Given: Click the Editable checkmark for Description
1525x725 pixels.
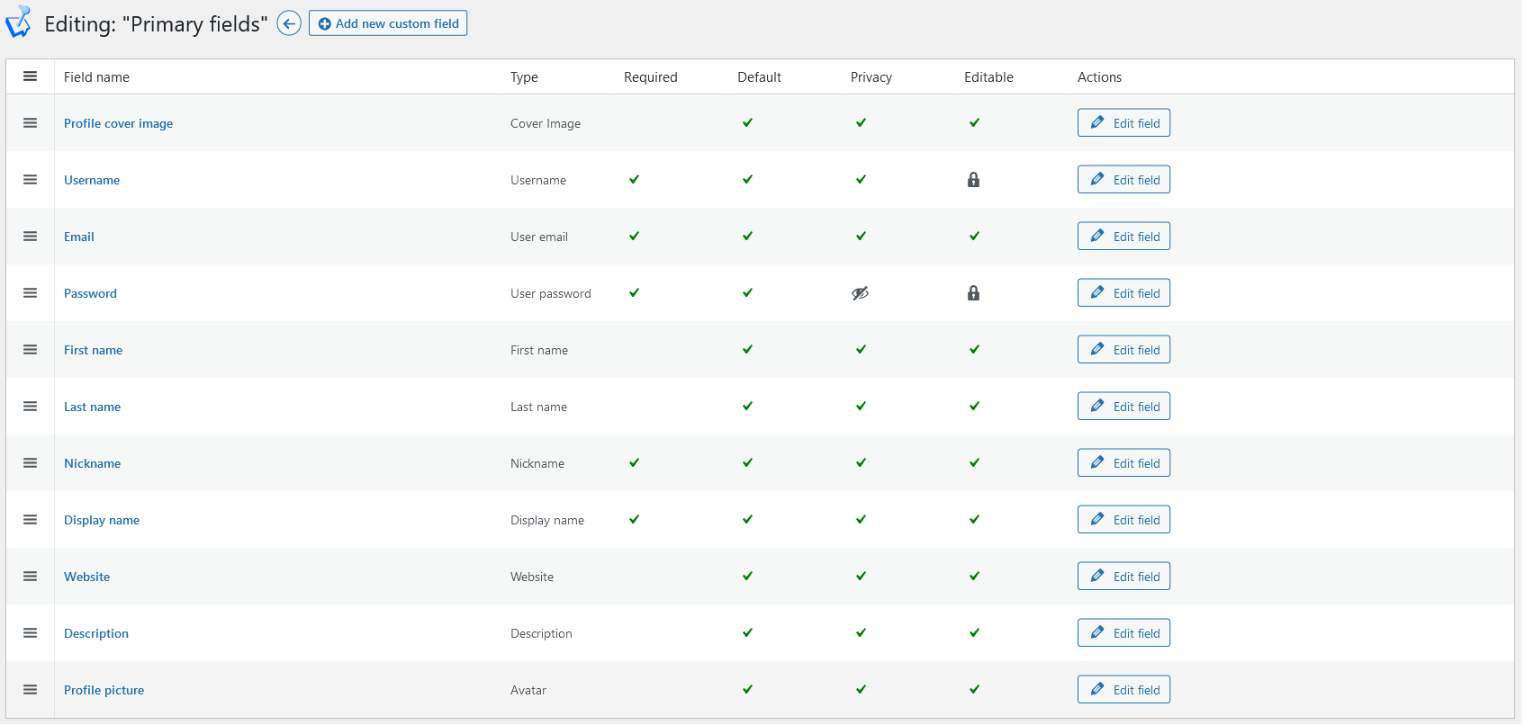Looking at the screenshot, I should click(x=975, y=632).
